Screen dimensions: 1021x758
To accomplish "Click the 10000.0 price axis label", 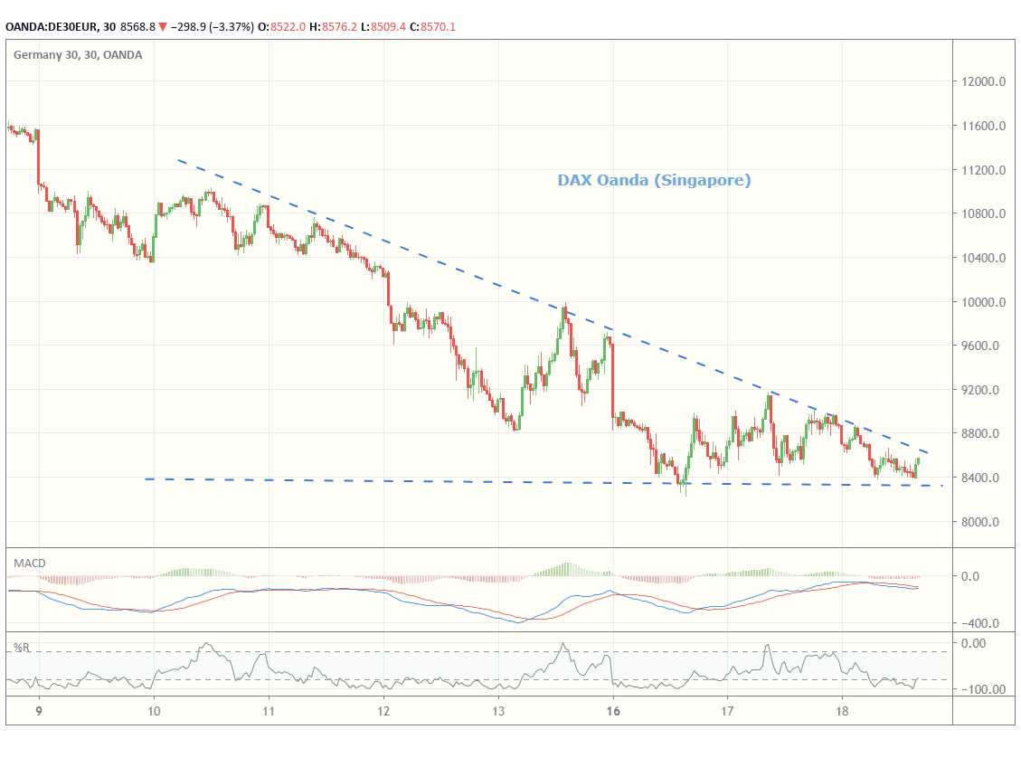I will point(983,302).
